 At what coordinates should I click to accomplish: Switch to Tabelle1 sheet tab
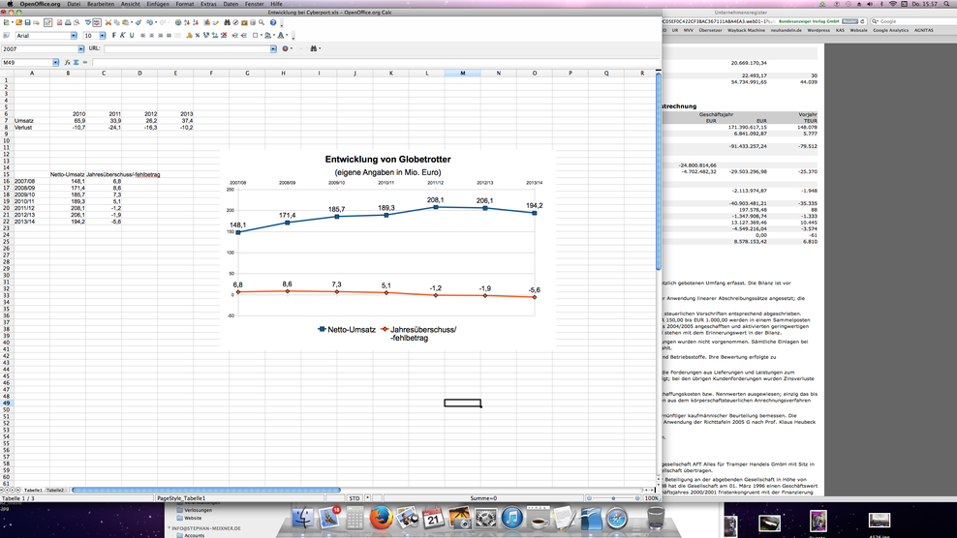pyautogui.click(x=33, y=490)
